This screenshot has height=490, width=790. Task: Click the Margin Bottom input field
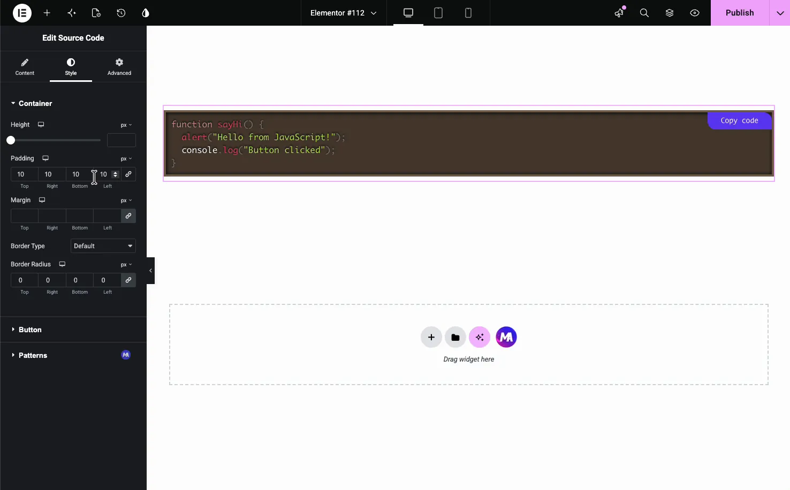pos(80,216)
